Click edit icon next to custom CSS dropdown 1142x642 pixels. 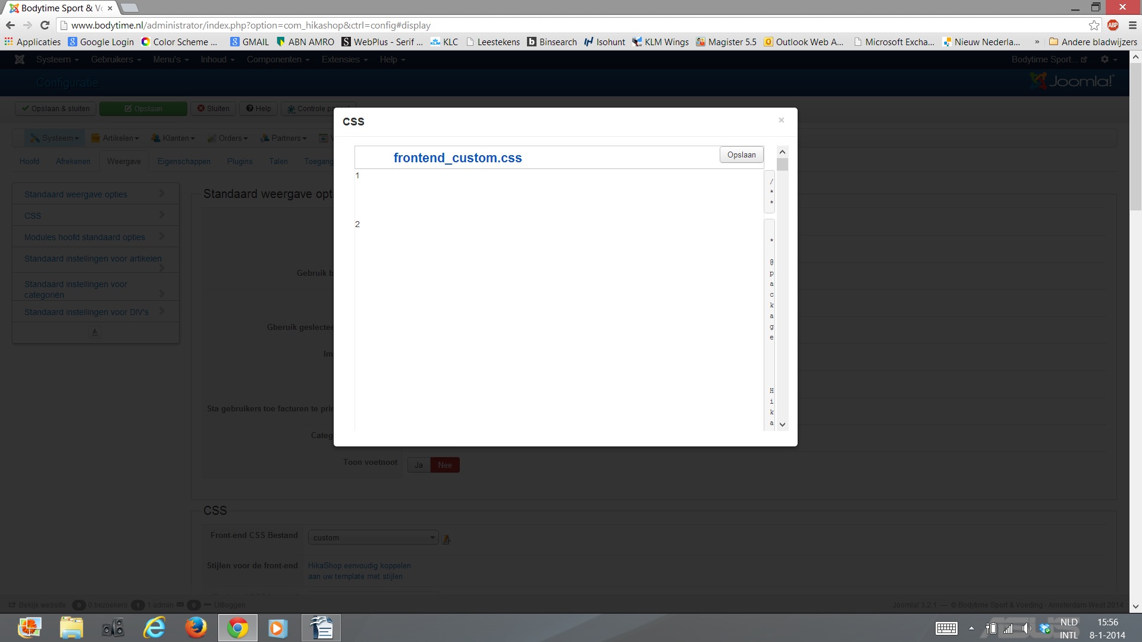pyautogui.click(x=446, y=539)
